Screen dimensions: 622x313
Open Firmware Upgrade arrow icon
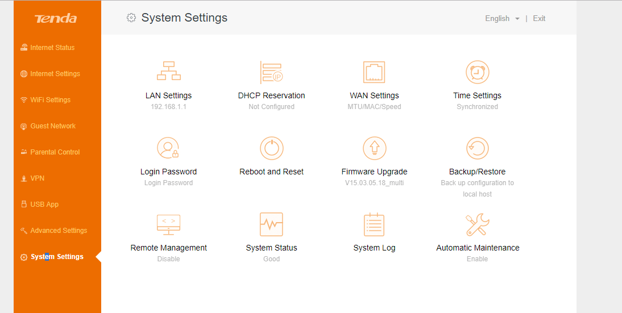coord(374,149)
